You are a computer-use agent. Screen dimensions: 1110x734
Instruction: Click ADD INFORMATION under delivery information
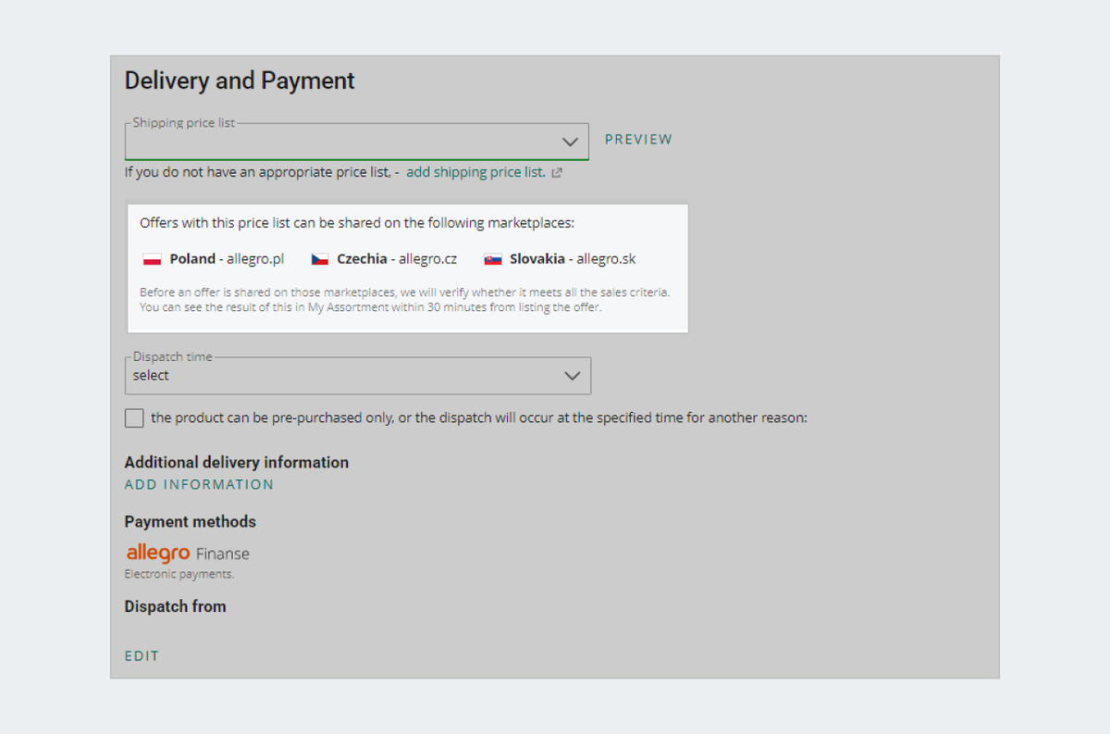(x=199, y=485)
